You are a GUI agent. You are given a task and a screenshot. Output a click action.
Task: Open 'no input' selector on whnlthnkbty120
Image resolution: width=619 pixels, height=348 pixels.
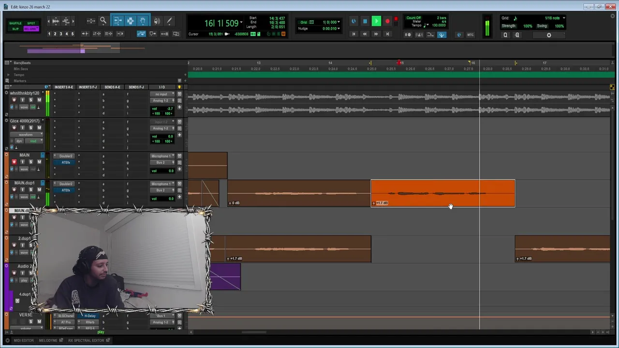point(161,94)
